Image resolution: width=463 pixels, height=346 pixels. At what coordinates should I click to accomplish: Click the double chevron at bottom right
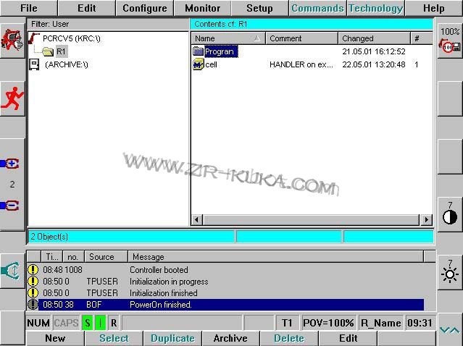(x=449, y=330)
